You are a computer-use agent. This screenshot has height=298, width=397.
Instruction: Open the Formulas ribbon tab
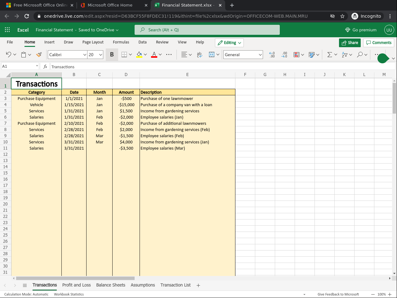point(121,42)
